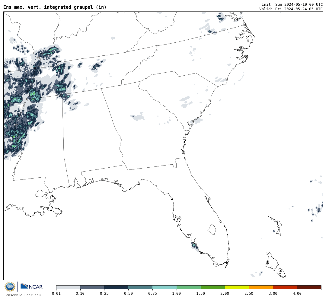This screenshot has height=299, width=326.
Task: Click the slate 0.10–0.25 legend swatch
Action: (x=92, y=287)
